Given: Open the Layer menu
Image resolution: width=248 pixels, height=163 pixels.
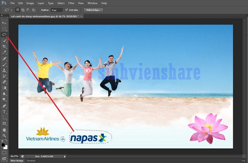Looking at the screenshot, I should click(x=41, y=3).
